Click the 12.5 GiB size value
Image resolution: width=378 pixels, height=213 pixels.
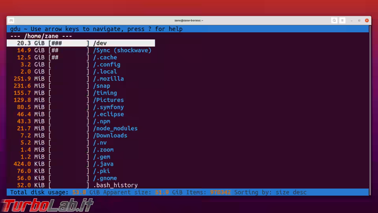(31, 58)
